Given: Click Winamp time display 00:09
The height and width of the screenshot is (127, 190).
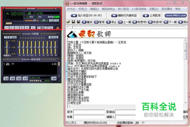Looking at the screenshot, I should (17, 14).
